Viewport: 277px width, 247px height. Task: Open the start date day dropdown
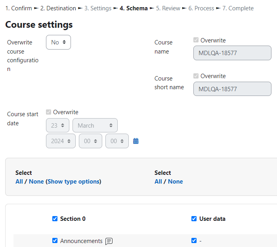click(x=57, y=125)
